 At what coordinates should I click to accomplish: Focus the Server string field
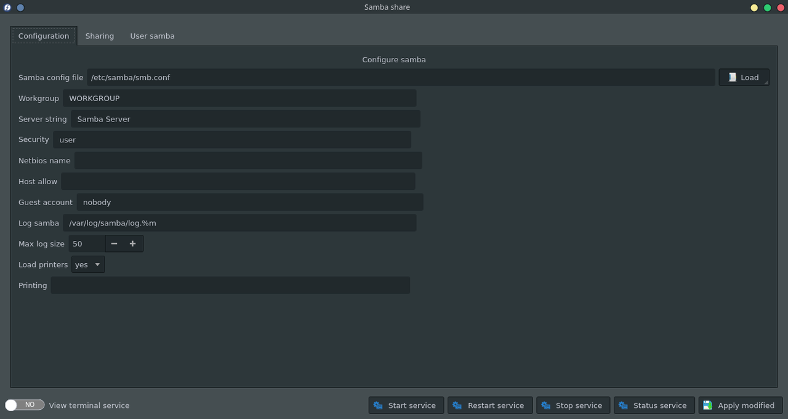(x=246, y=119)
